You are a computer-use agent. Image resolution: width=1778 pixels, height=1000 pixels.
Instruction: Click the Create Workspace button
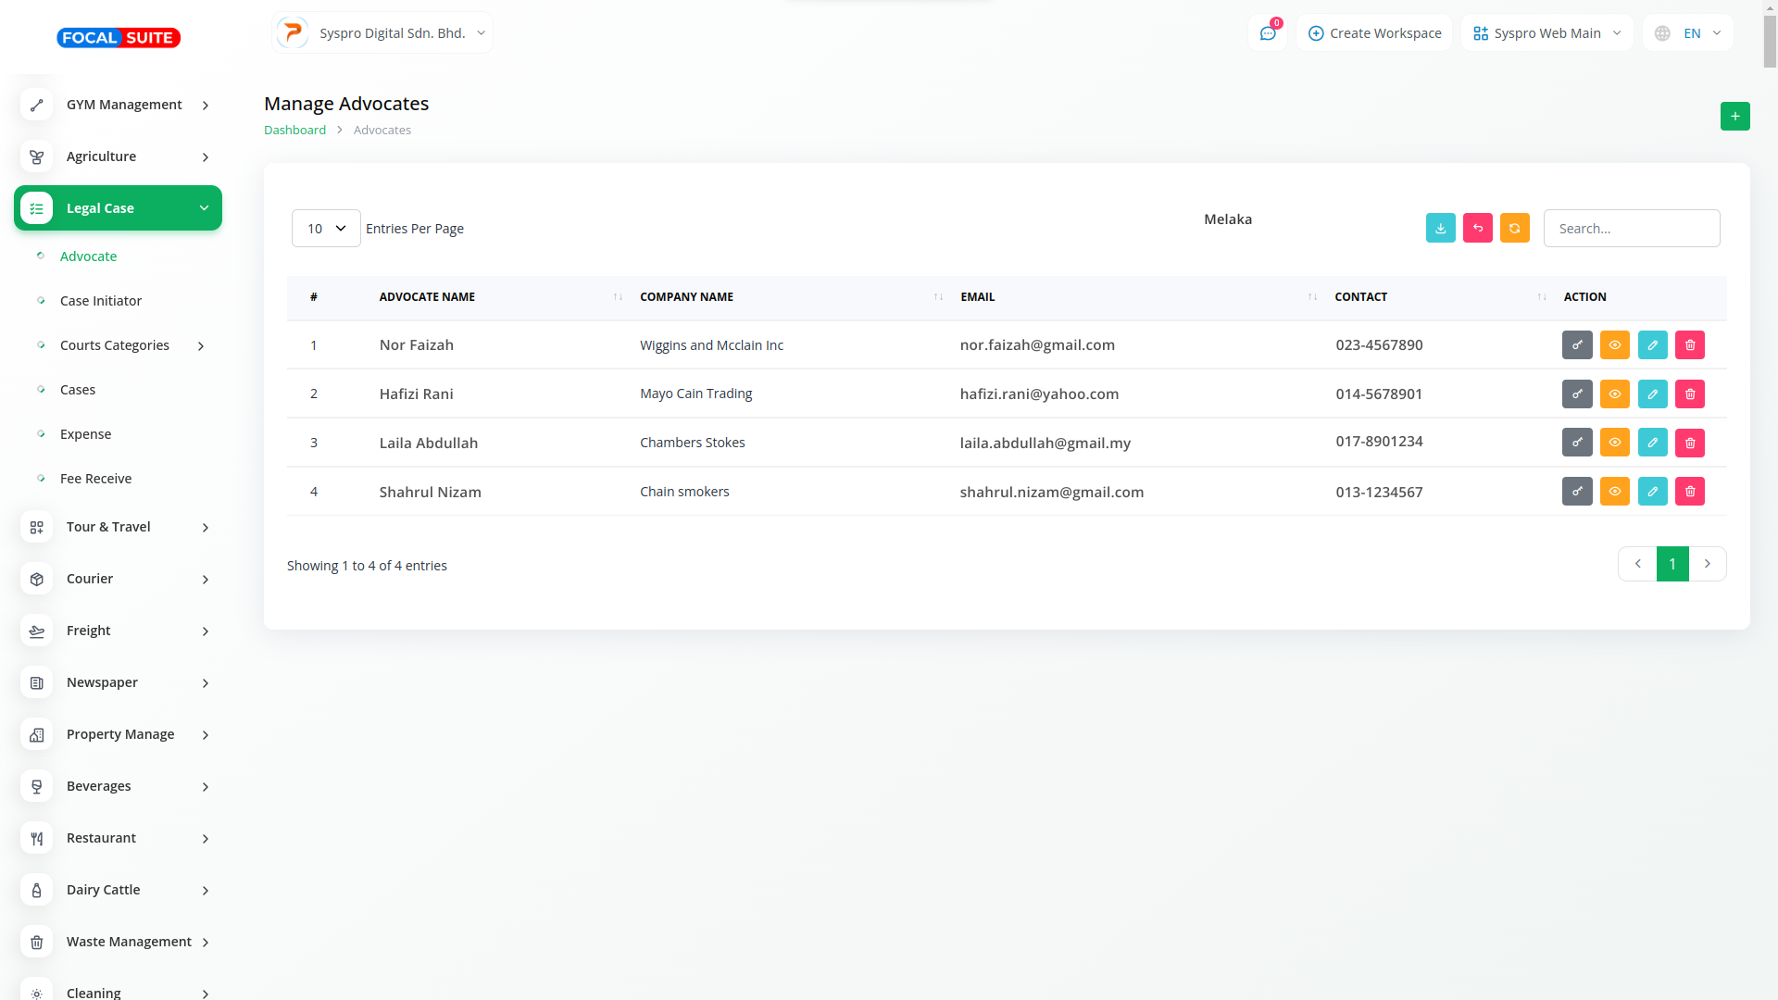pos(1374,33)
